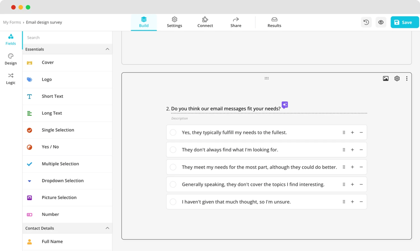Viewport: 420px width, 251px height.
Task: Click the AI sparkle icon beside question
Action: coord(285,105)
